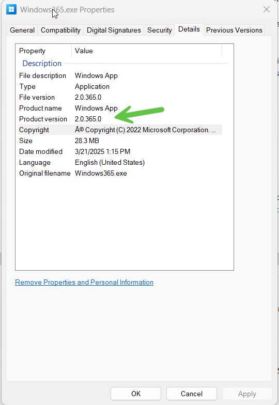279x405 pixels.
Task: Confirm with the OK button
Action: point(136,394)
